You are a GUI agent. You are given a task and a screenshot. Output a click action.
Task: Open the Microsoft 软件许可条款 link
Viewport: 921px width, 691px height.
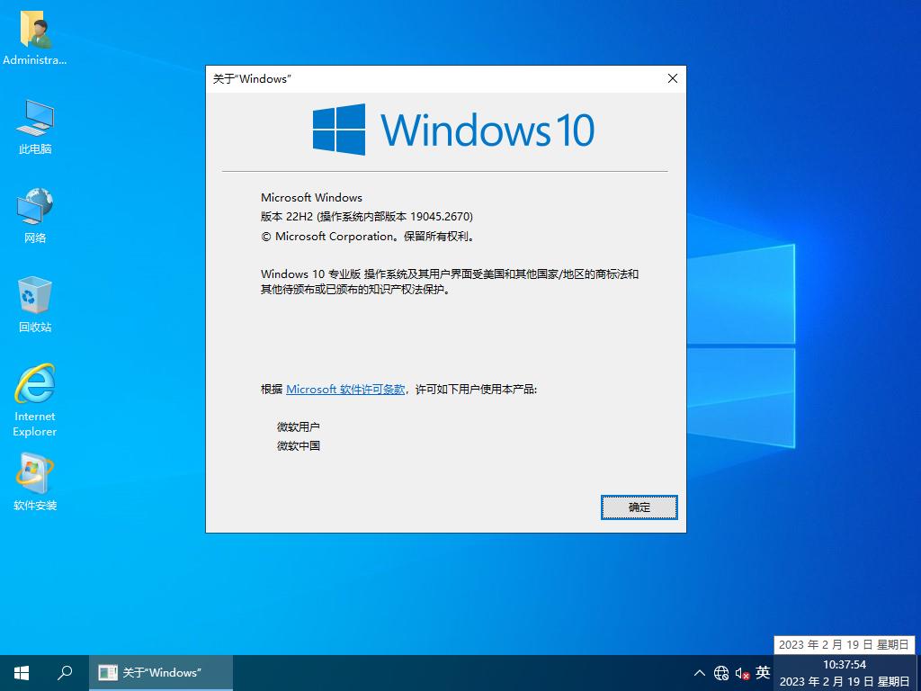[345, 390]
